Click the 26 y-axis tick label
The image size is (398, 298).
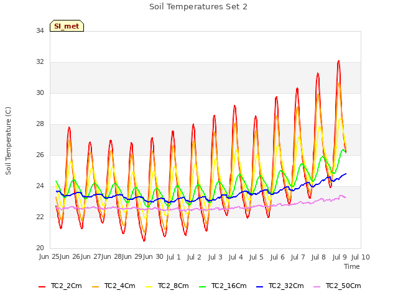click(x=40, y=155)
